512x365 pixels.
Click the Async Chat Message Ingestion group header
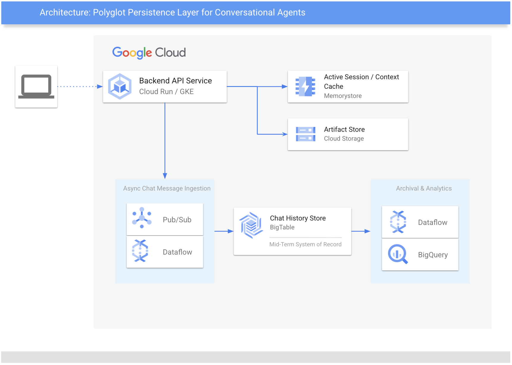pyautogui.click(x=167, y=188)
